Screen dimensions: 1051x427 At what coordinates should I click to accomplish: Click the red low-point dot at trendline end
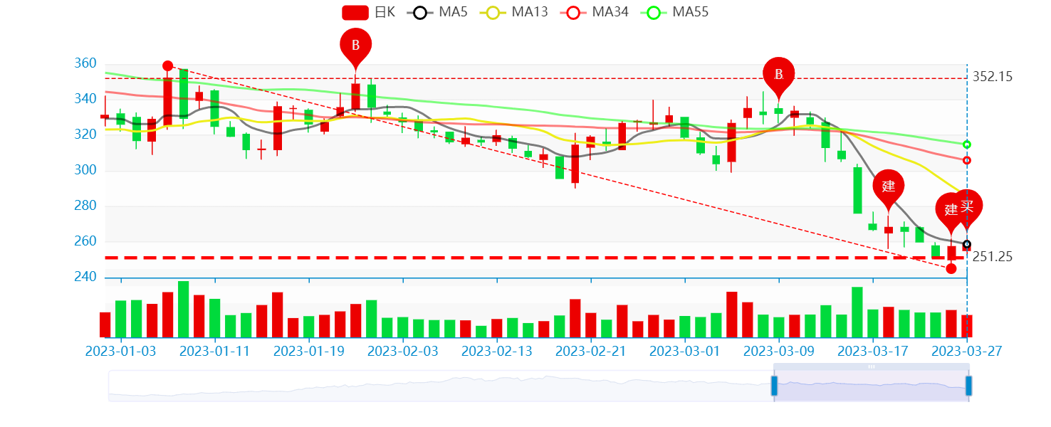[x=951, y=268]
